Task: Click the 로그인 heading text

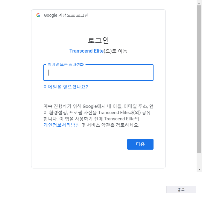Action: tap(98, 40)
